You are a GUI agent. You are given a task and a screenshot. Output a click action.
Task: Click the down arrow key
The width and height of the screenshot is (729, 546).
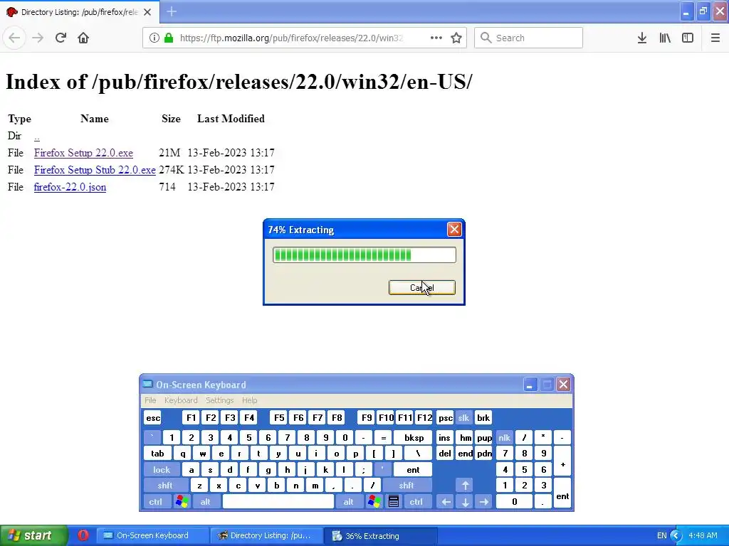(x=465, y=502)
